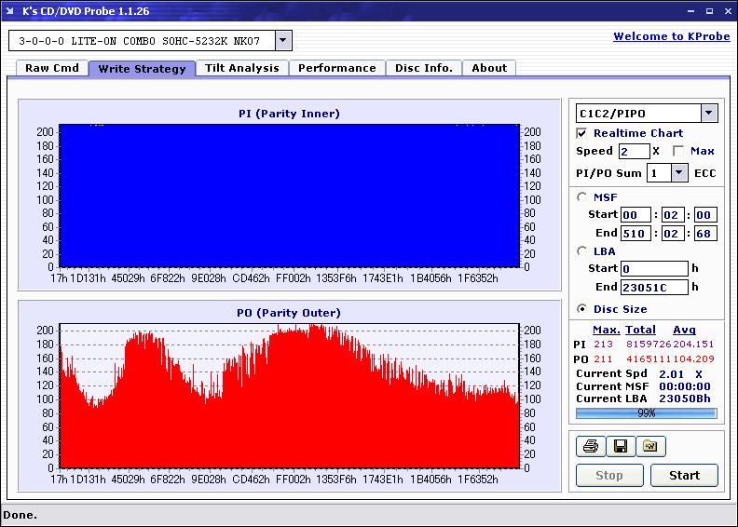
Task: Click the print chart icon
Action: (x=590, y=447)
